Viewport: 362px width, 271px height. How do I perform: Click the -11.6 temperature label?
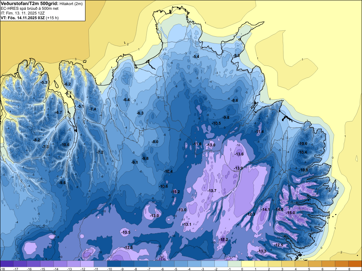tap(197, 144)
